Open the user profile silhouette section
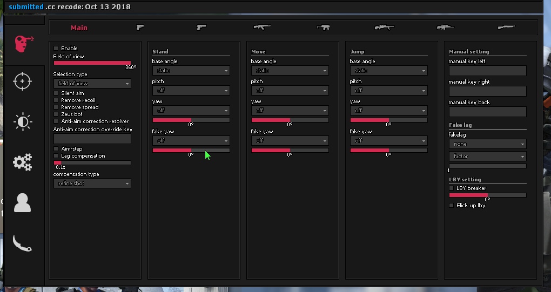This screenshot has width=551, height=292. [22, 203]
